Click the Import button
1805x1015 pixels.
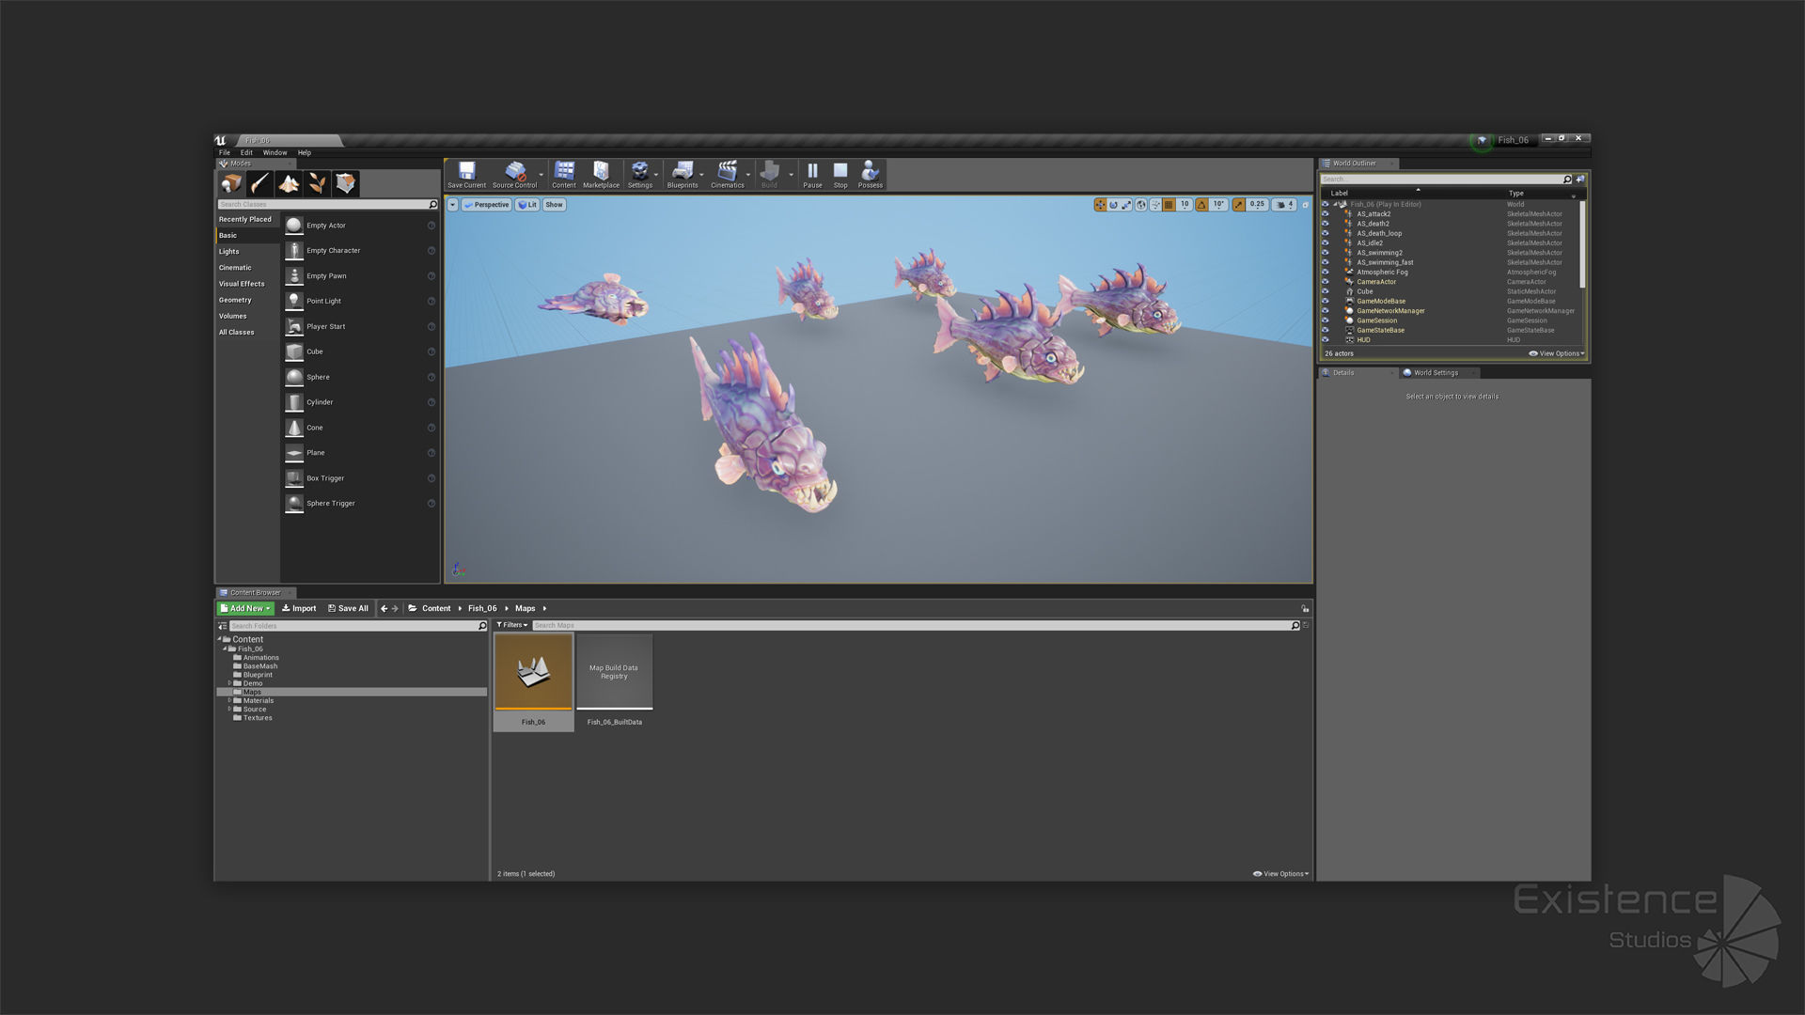click(299, 608)
